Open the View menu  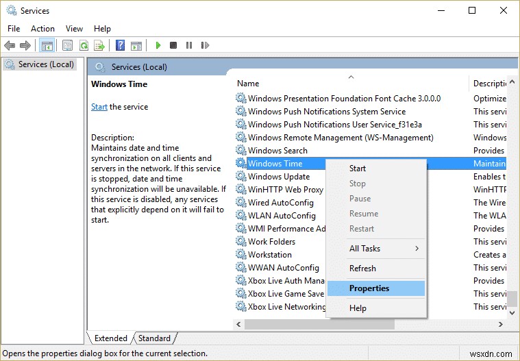tap(74, 29)
